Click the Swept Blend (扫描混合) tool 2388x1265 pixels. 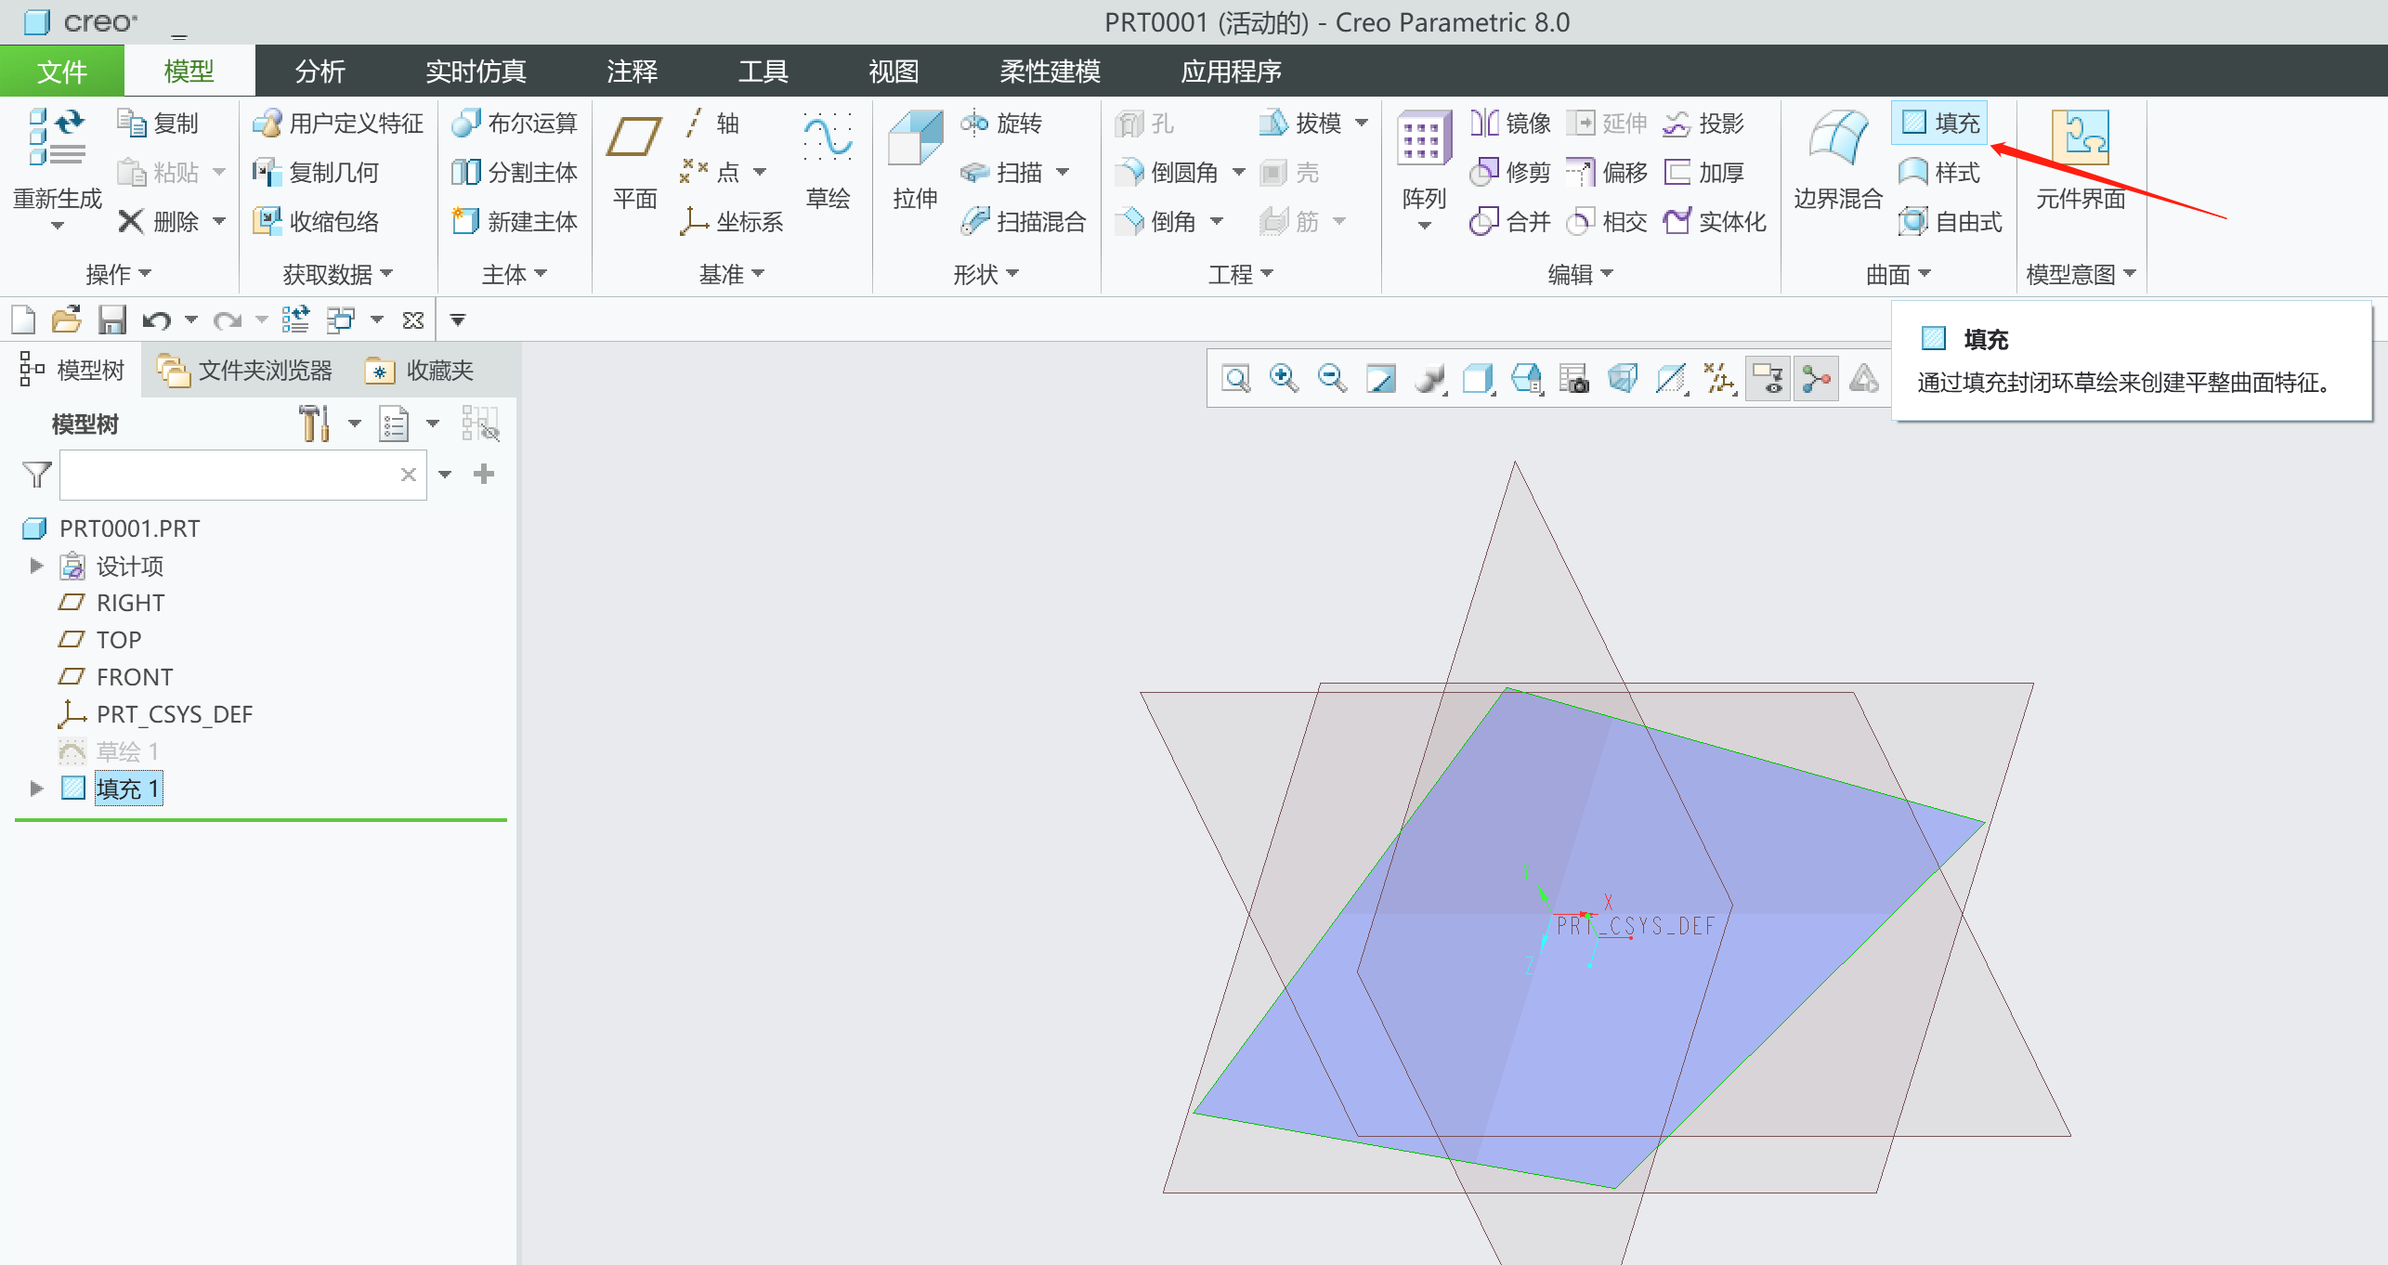[1023, 222]
